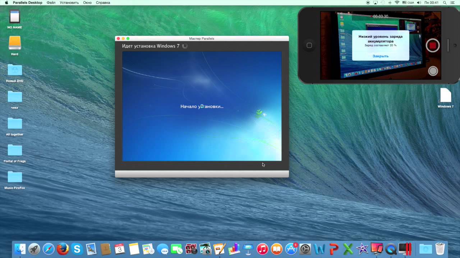Open Finder from the Dock
The height and width of the screenshot is (258, 460).
(x=20, y=248)
